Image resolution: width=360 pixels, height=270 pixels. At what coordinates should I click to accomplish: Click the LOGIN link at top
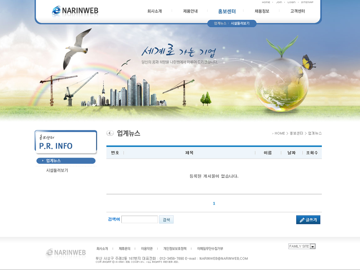click(x=291, y=2)
